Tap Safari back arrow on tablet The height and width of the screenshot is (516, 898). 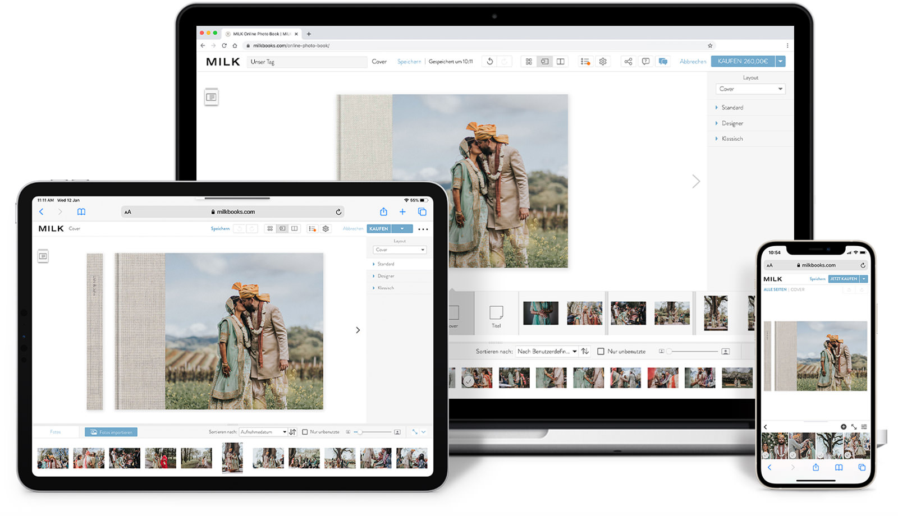41,211
